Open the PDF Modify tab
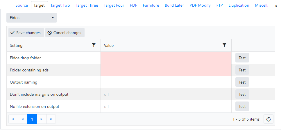This screenshot has width=281, height=131. [x=200, y=5]
